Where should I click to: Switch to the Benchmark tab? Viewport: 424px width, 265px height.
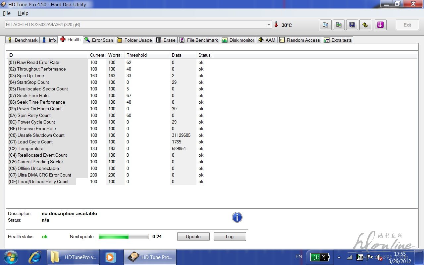point(23,40)
